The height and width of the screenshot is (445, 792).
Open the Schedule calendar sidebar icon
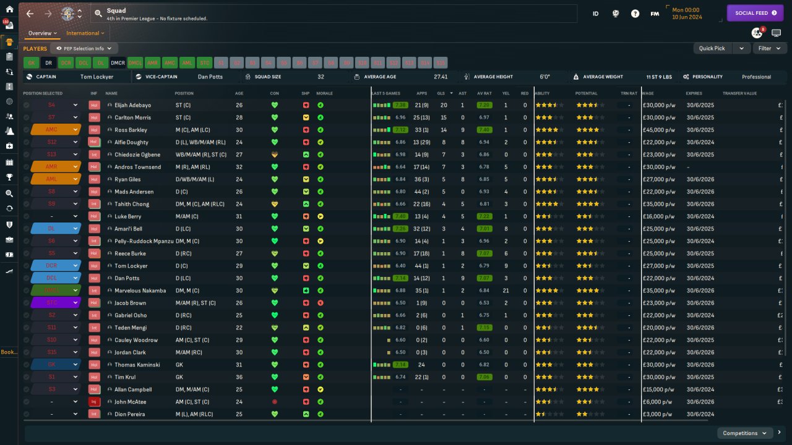coord(9,162)
